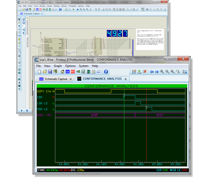Open Help question mark icon in front window
Viewport: 210px width, 178px height.
click(x=106, y=72)
